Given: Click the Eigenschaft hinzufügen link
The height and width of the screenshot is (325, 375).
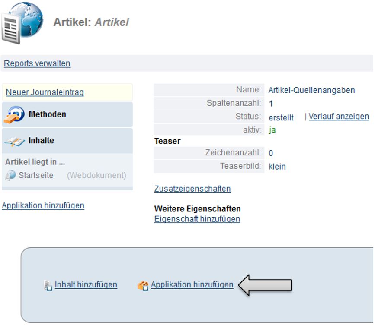Looking at the screenshot, I should 197,219.
